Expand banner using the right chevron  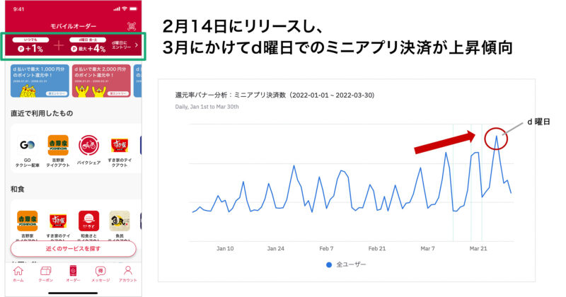click(137, 45)
